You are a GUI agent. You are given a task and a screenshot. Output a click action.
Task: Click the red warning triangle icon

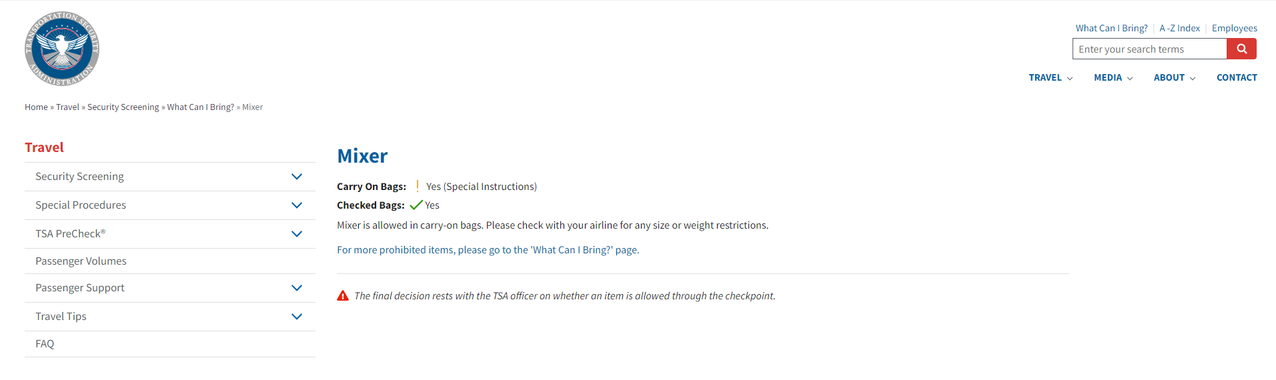[x=343, y=296]
